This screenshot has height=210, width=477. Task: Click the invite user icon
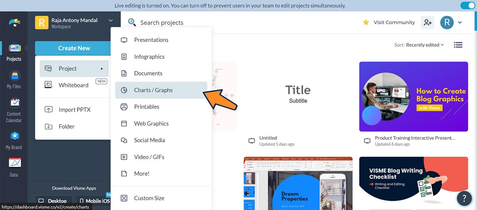(428, 23)
